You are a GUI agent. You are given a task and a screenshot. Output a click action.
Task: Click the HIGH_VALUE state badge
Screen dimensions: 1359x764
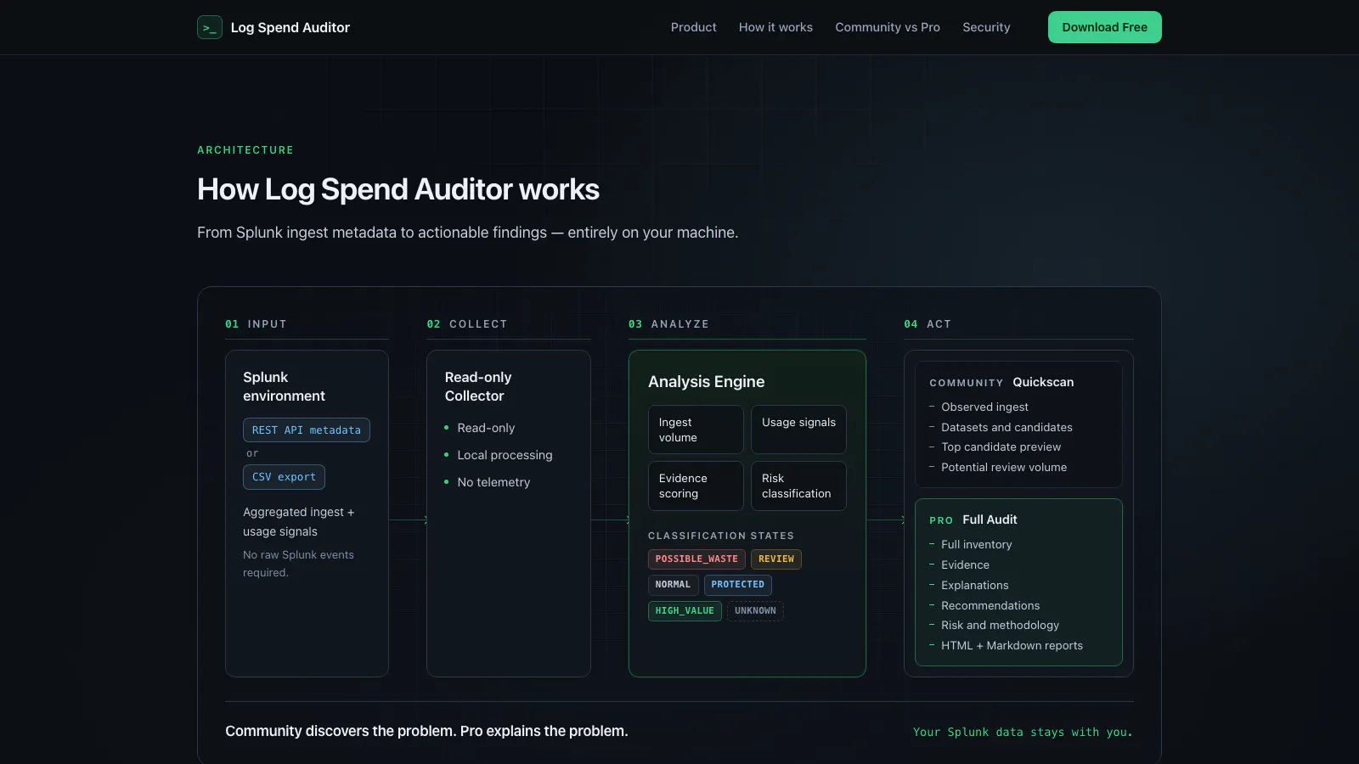pyautogui.click(x=685, y=611)
